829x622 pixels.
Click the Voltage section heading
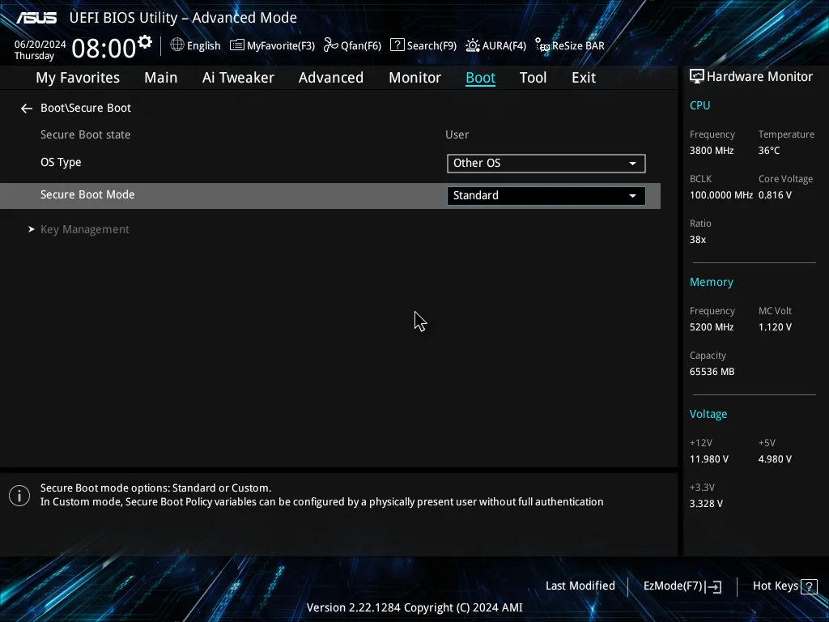point(708,414)
